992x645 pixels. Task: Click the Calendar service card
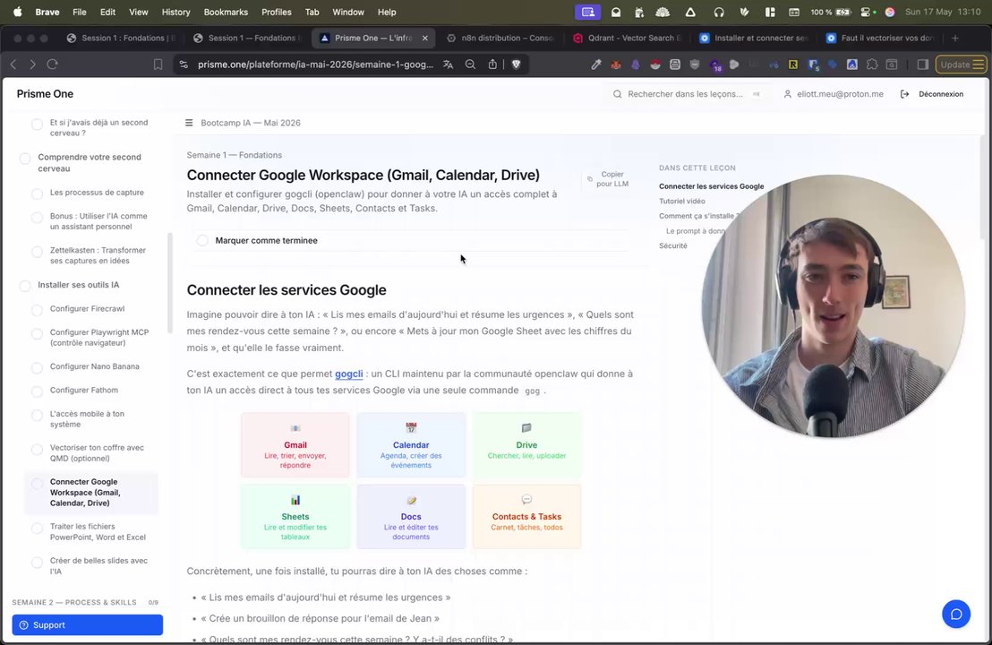point(411,445)
